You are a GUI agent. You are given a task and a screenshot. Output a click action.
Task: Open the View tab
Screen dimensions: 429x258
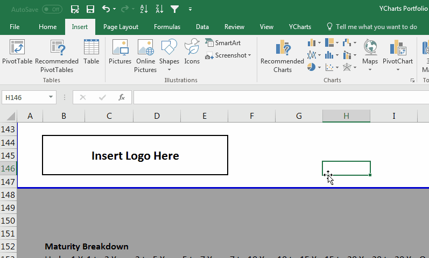[266, 27]
